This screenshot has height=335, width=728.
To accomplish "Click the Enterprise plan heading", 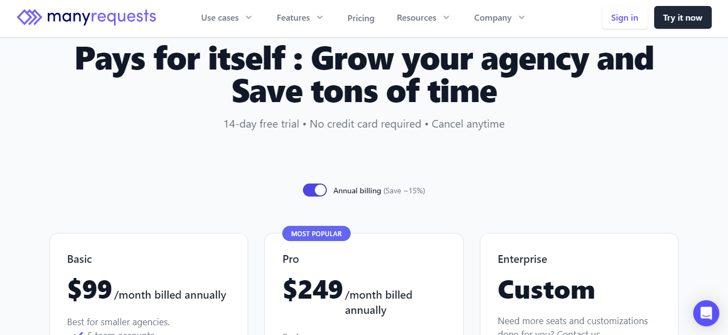I will tap(522, 259).
